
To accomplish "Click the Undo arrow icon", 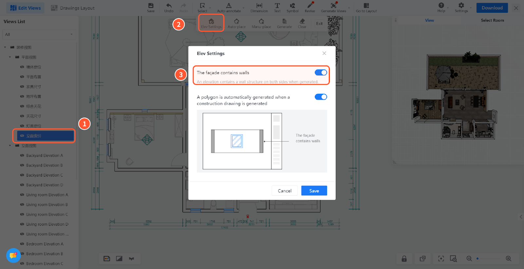I will (x=169, y=6).
